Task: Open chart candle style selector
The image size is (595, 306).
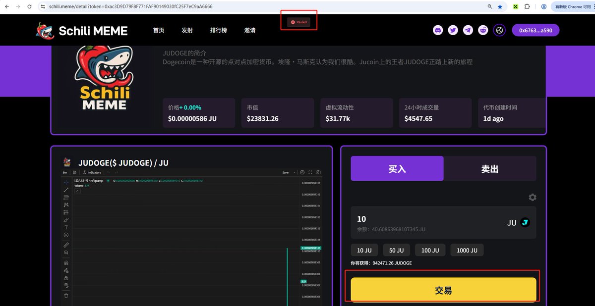Action: click(x=75, y=172)
